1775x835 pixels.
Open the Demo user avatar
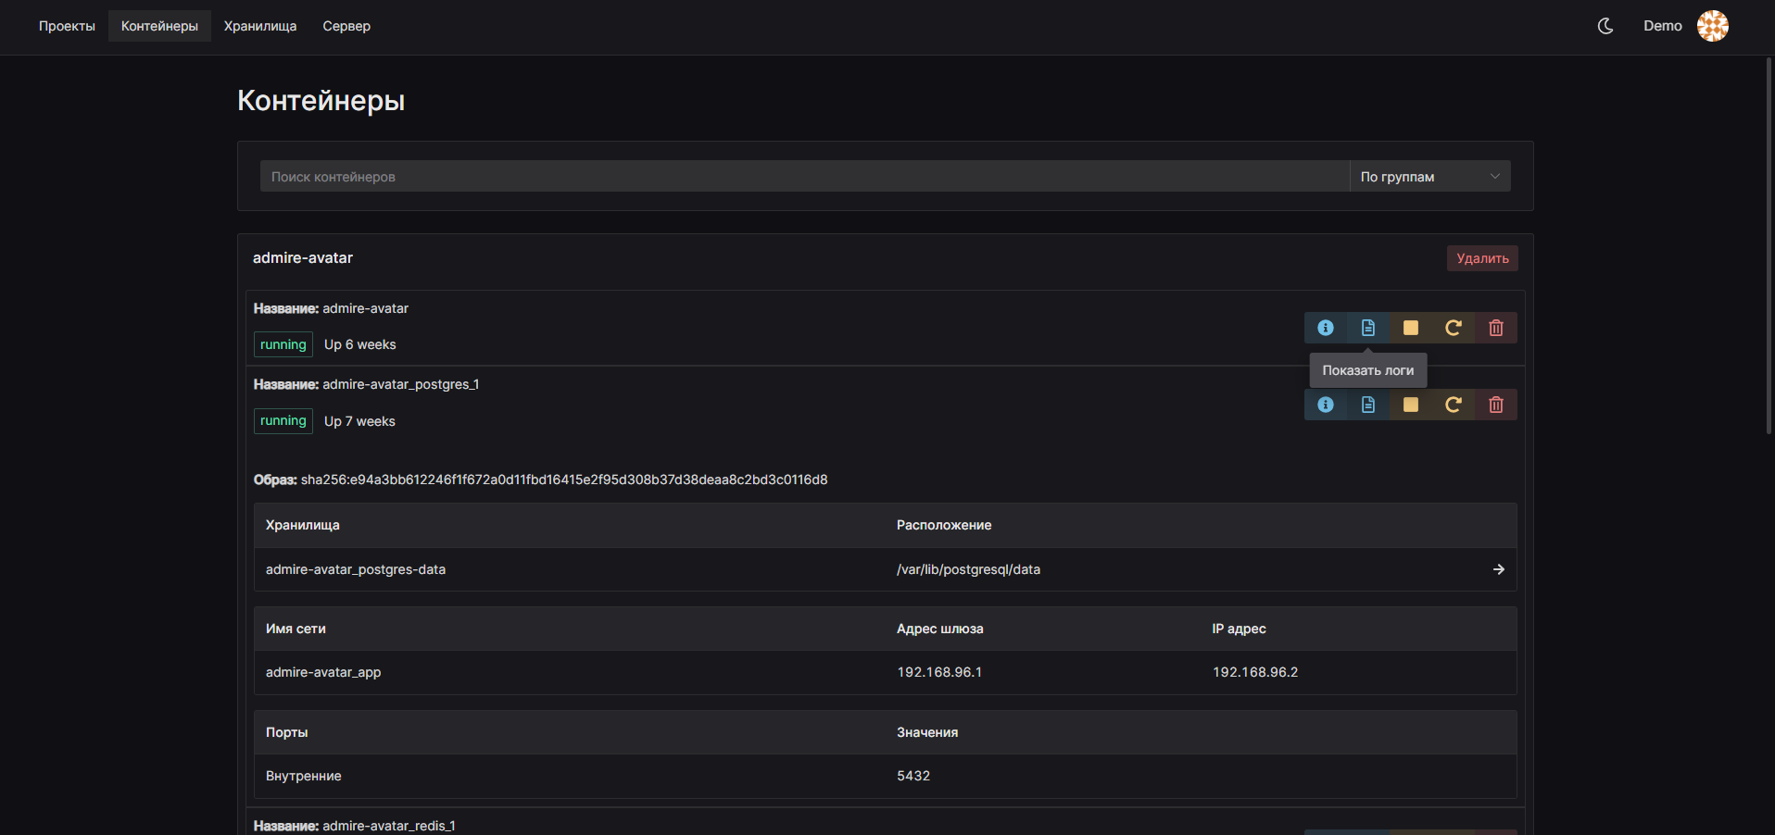tap(1713, 26)
